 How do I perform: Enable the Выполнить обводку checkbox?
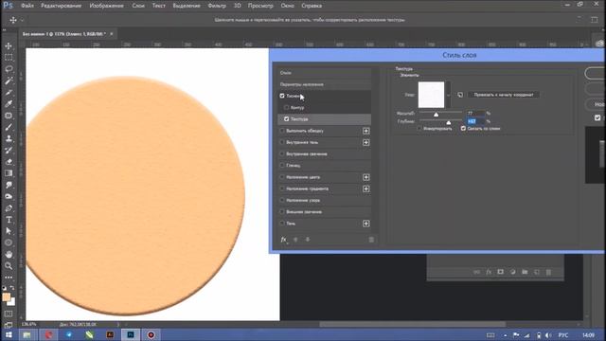(x=282, y=131)
